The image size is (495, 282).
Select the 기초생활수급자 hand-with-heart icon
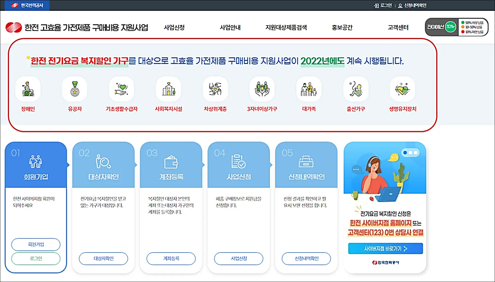tap(121, 89)
